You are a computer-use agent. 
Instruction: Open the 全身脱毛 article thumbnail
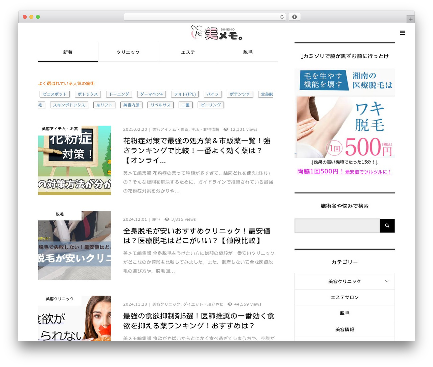pos(74,245)
